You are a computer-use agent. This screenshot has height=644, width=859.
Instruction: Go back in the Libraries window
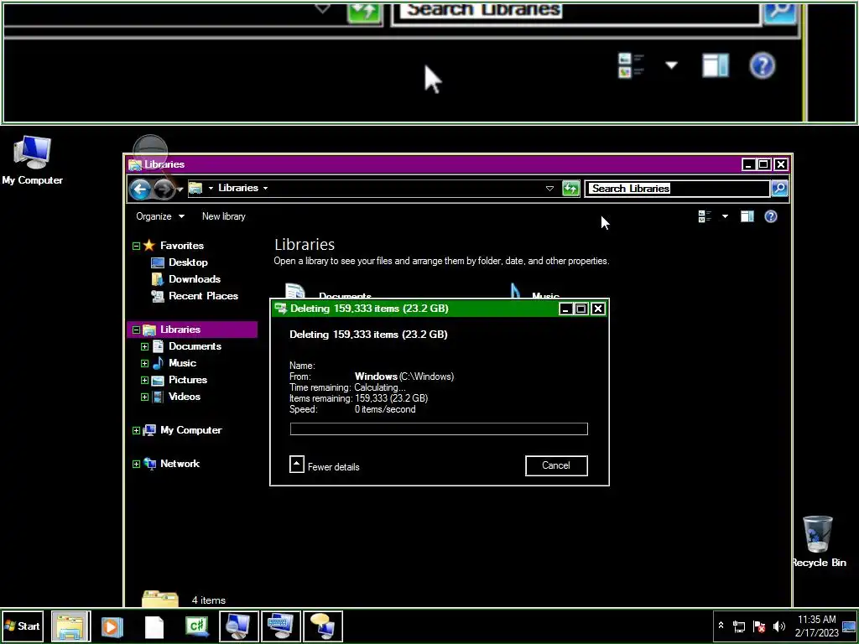pos(140,190)
